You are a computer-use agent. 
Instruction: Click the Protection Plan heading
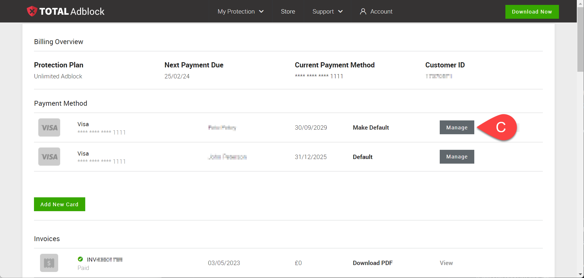(59, 65)
